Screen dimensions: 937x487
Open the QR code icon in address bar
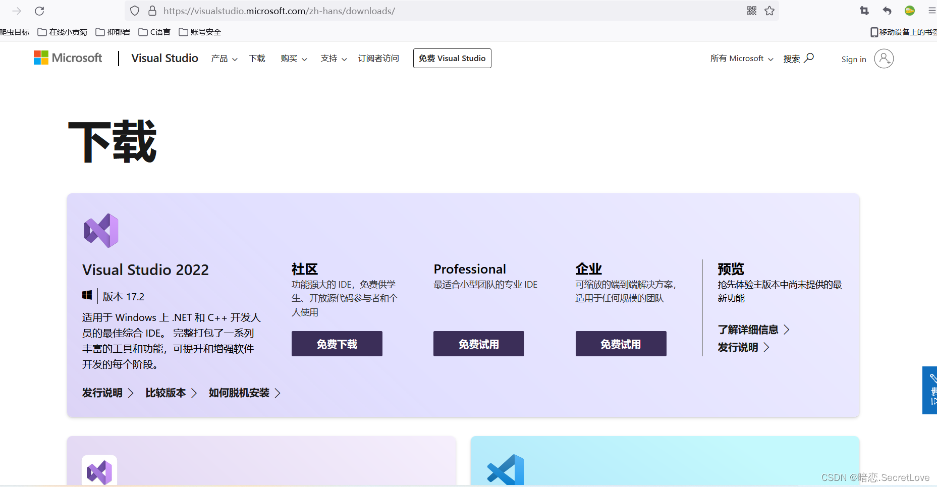pyautogui.click(x=752, y=11)
